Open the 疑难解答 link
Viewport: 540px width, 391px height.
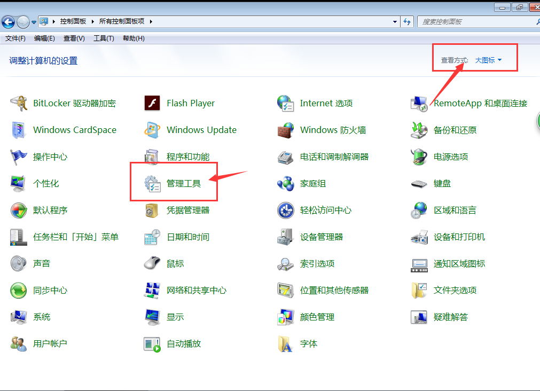click(450, 317)
